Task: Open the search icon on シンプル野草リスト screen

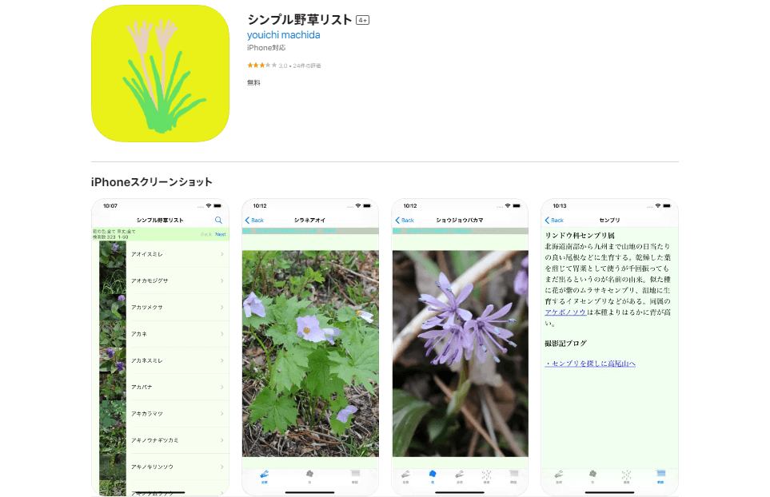Action: (x=217, y=219)
